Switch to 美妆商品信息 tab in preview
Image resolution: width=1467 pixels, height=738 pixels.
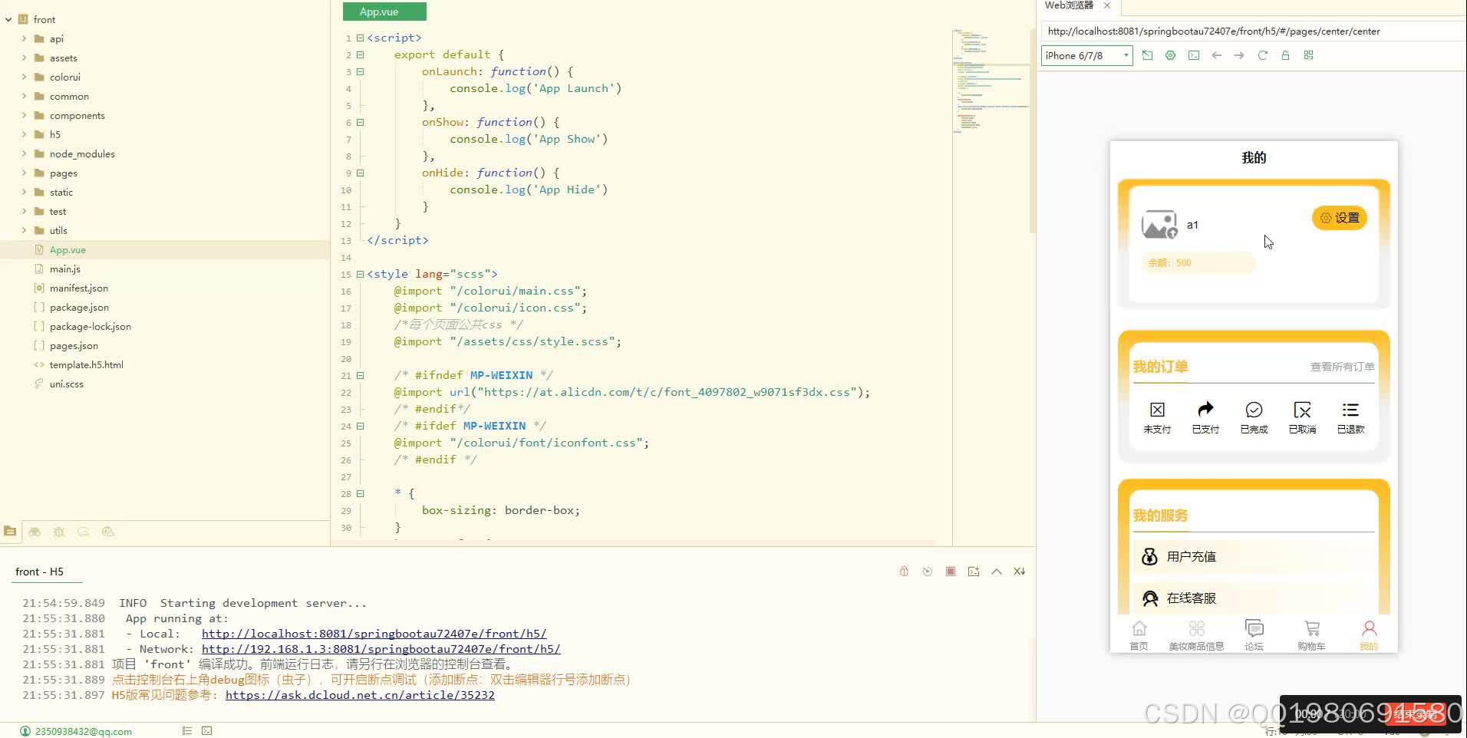(x=1196, y=636)
